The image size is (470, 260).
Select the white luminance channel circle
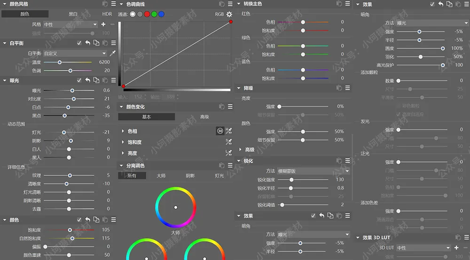(x=133, y=14)
